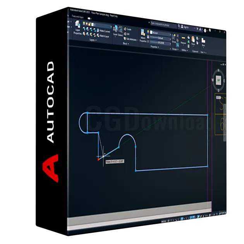This screenshot has height=244, width=244.
Task: Click the Group Selection icon in Groups panel
Action: (x=178, y=45)
